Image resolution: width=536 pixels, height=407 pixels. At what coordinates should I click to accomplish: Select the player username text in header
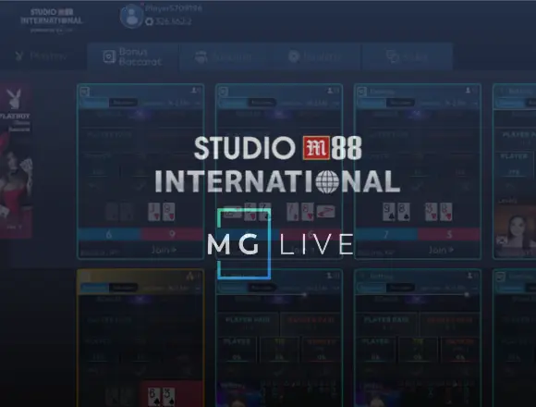click(x=174, y=8)
